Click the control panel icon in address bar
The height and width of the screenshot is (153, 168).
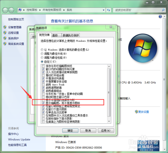(x=20, y=10)
